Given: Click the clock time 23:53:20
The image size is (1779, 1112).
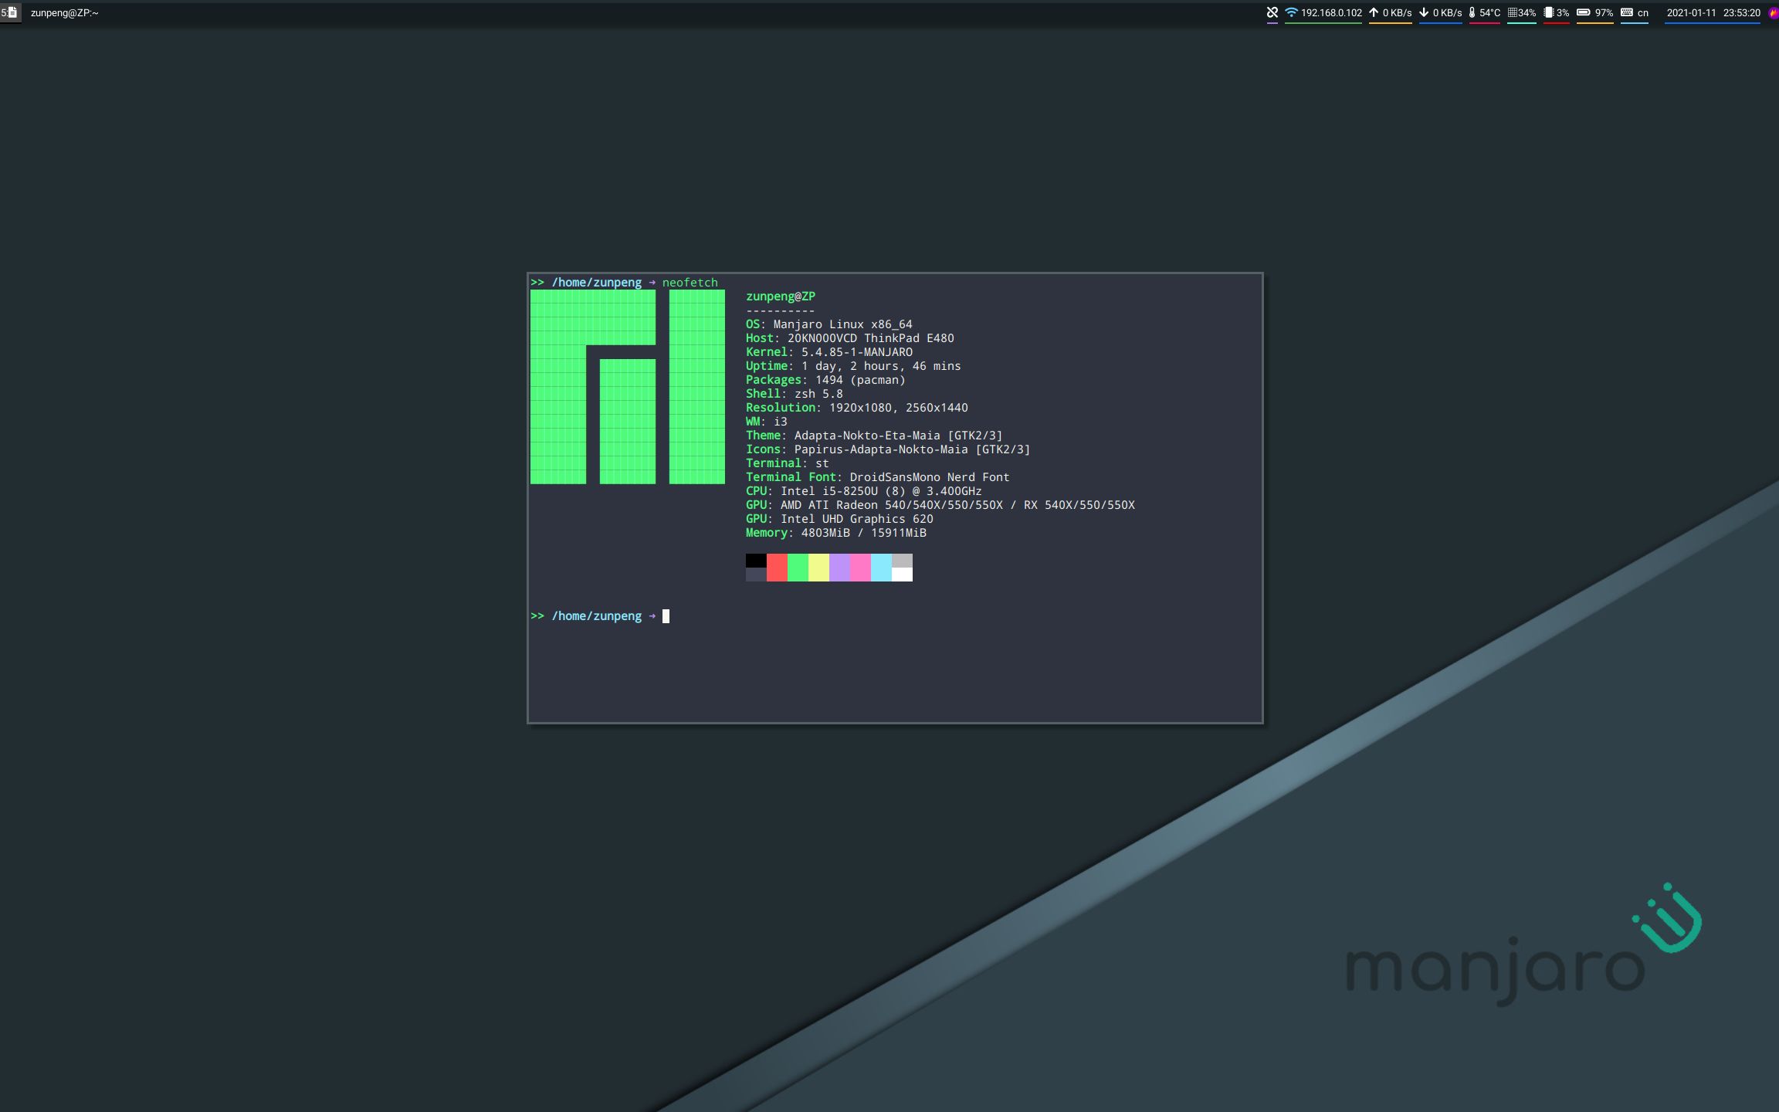Looking at the screenshot, I should (x=1741, y=13).
